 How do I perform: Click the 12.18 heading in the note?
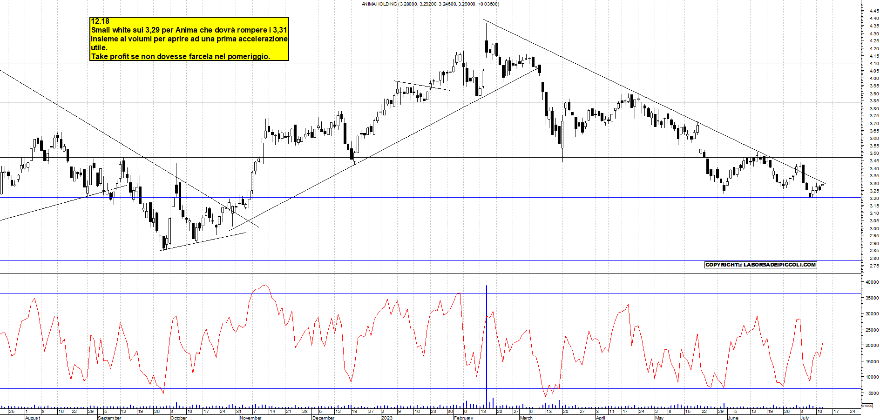[x=100, y=21]
